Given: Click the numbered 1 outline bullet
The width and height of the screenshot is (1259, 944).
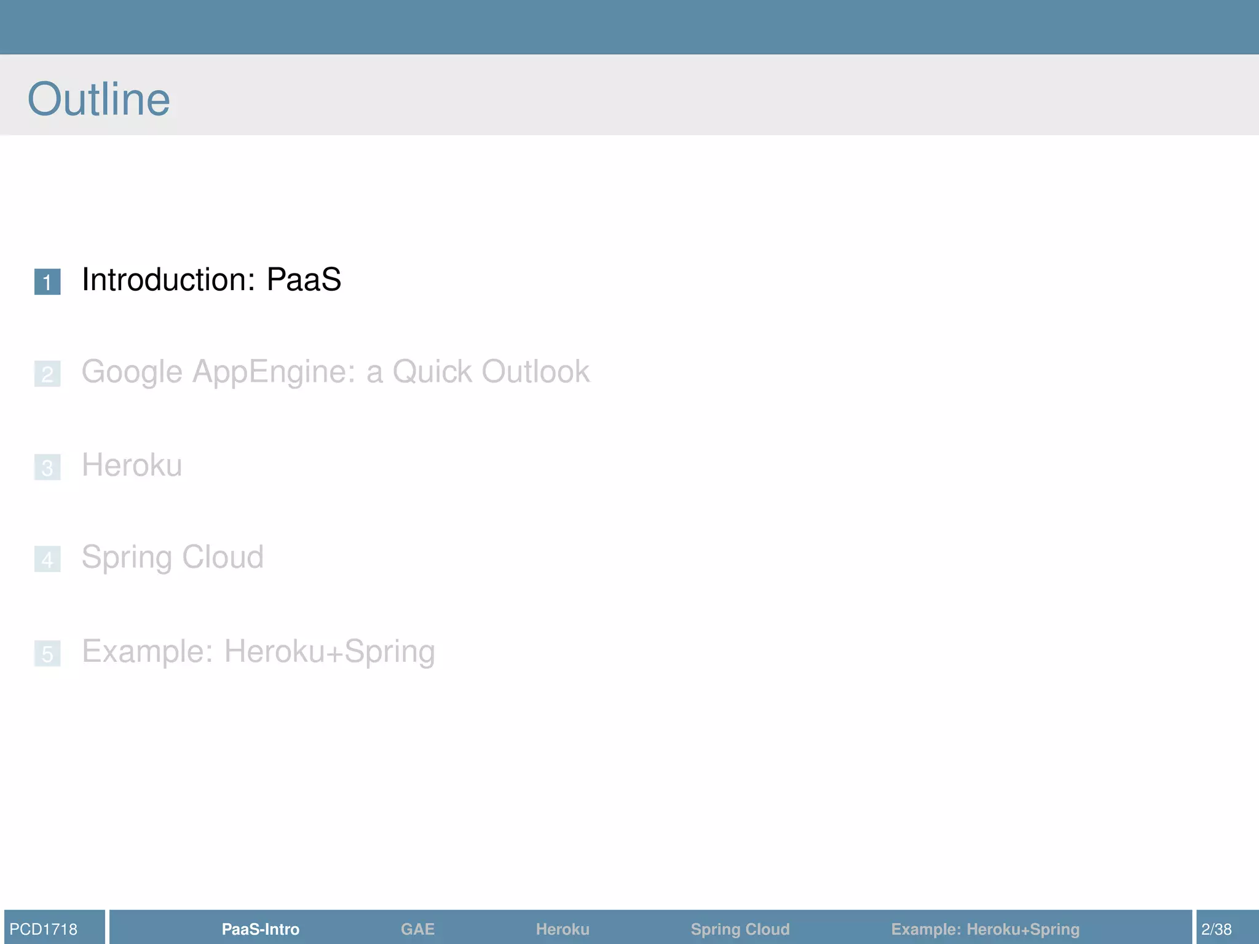Looking at the screenshot, I should (x=47, y=282).
